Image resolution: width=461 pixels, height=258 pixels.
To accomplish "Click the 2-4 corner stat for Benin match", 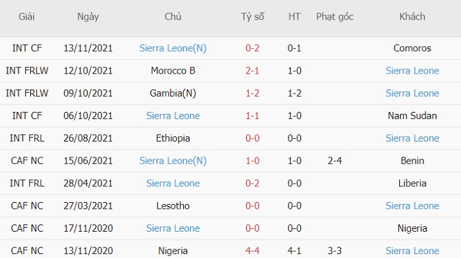I will [335, 161].
